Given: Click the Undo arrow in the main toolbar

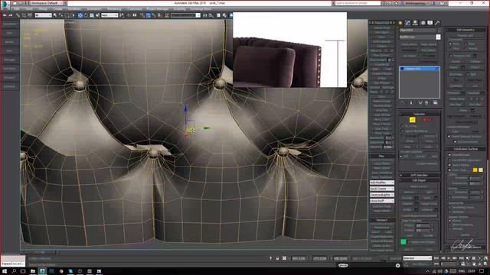Looking at the screenshot, I should pyautogui.click(x=5, y=15).
